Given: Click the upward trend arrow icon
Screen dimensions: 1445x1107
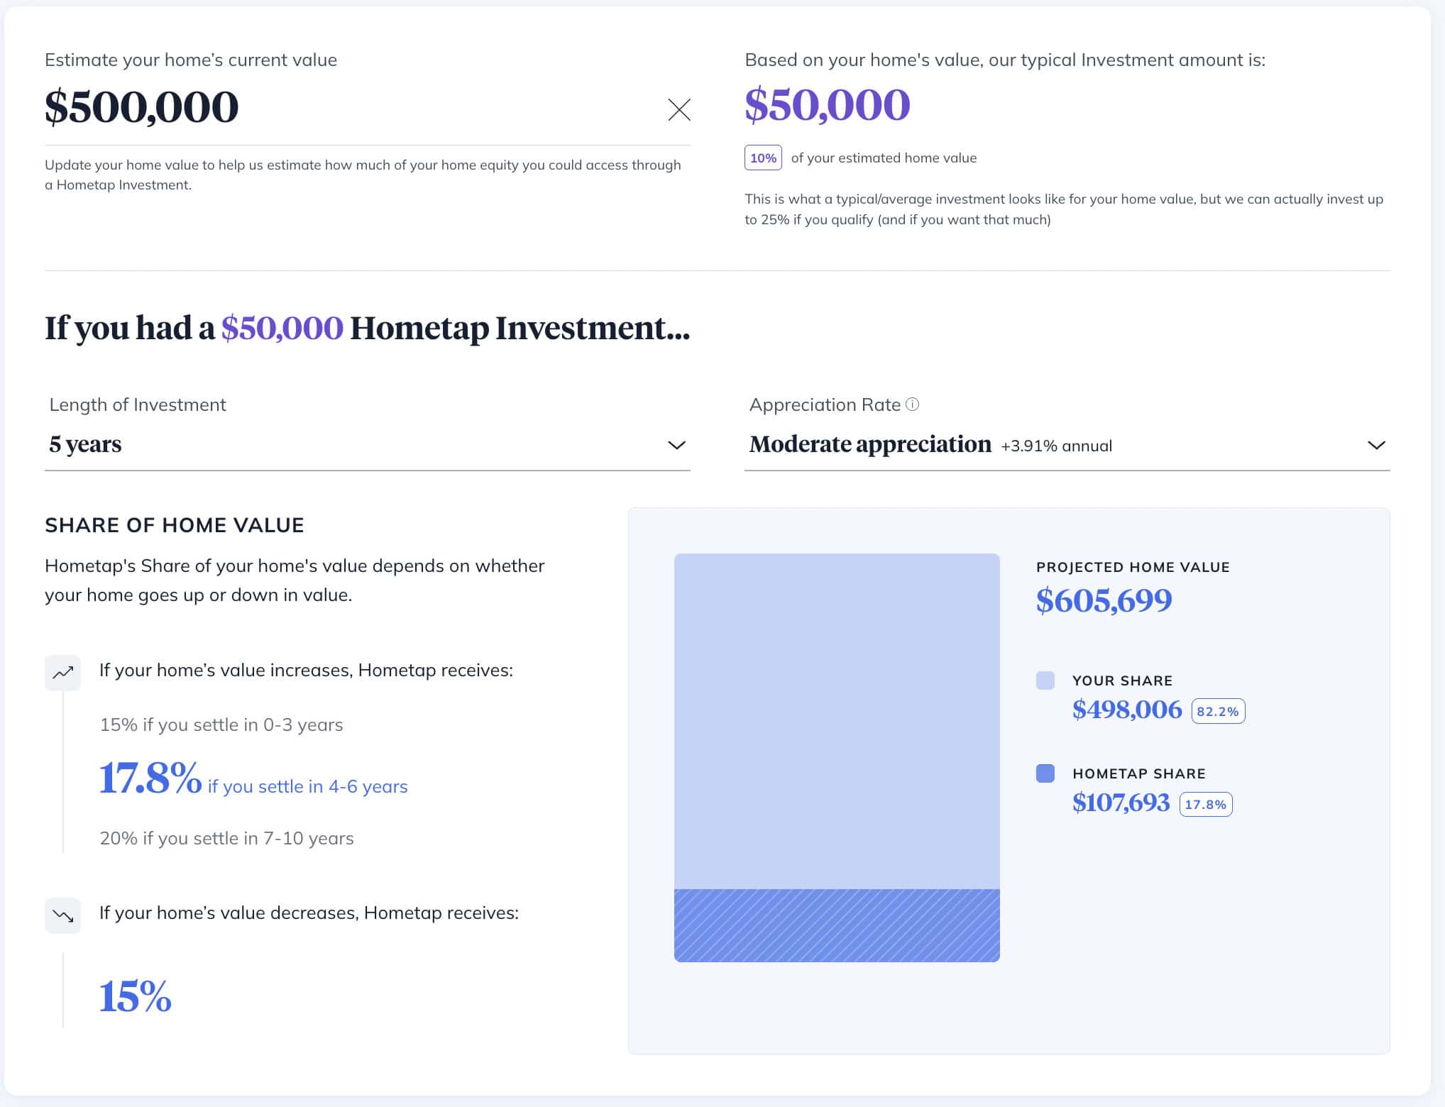Looking at the screenshot, I should click(x=63, y=672).
